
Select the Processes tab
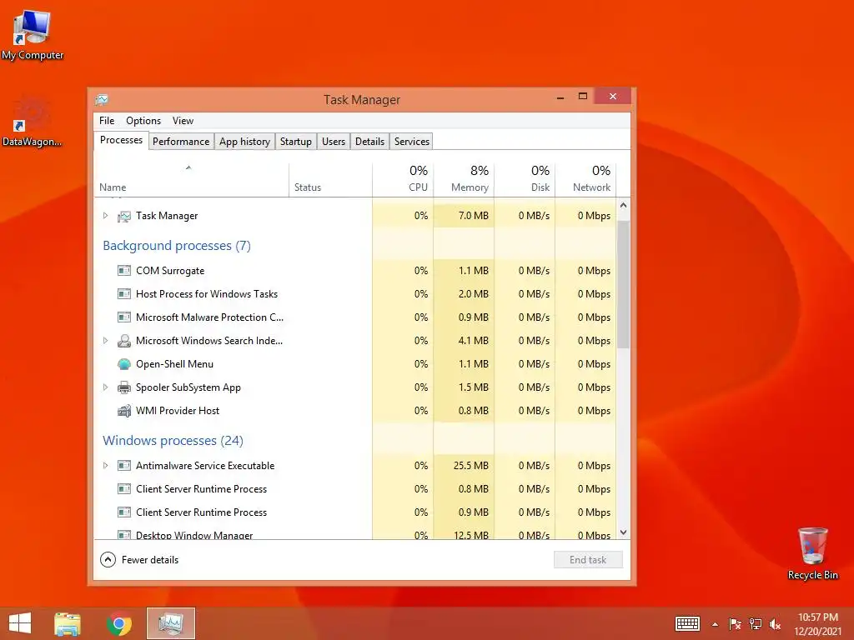pyautogui.click(x=121, y=140)
